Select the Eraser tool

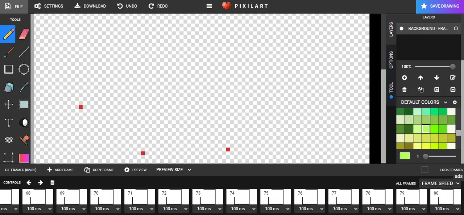click(x=24, y=34)
